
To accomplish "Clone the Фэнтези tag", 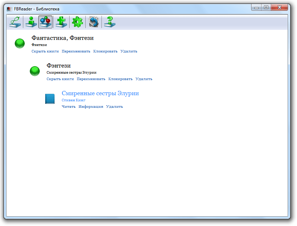I will [121, 79].
